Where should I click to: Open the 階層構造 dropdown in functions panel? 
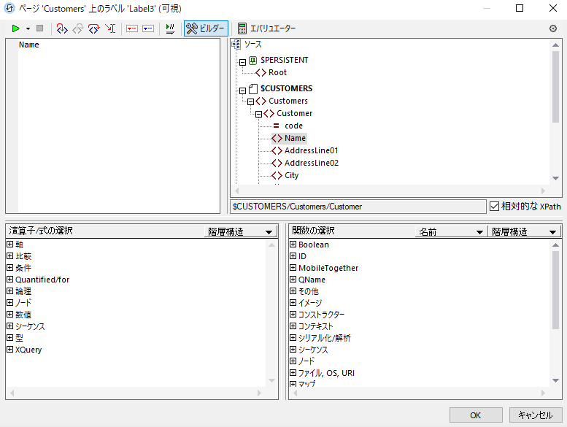coord(524,231)
